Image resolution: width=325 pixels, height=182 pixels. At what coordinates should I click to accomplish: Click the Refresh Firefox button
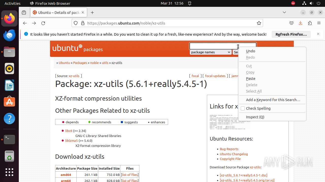pyautogui.click(x=291, y=34)
